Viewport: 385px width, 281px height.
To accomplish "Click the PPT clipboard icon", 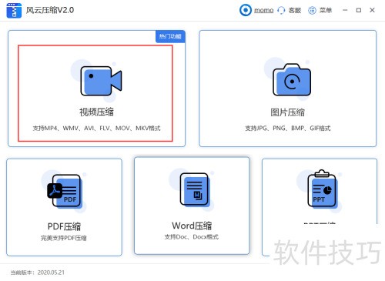I will pyautogui.click(x=322, y=189).
